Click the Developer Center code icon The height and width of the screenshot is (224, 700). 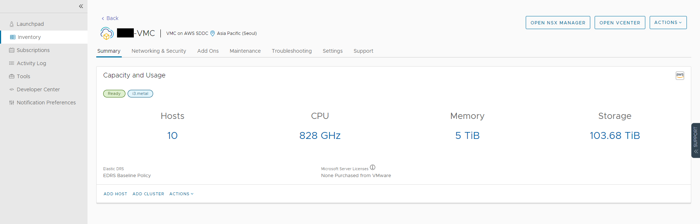coord(12,89)
